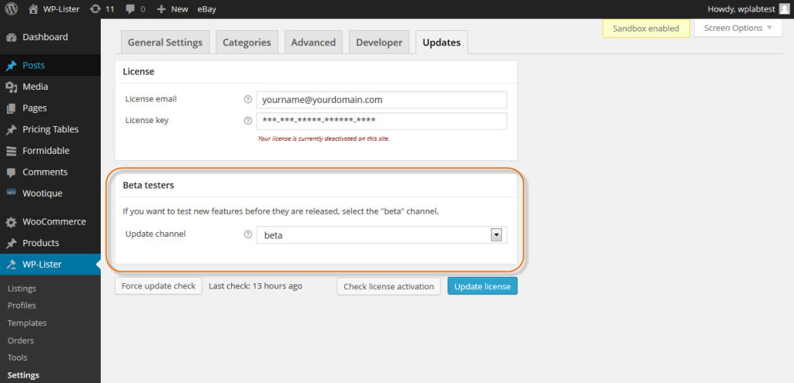Click the Pages icon
794x383 pixels.
pyautogui.click(x=11, y=108)
